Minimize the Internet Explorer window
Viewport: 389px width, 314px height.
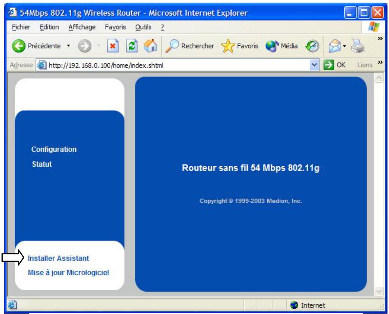(x=350, y=12)
